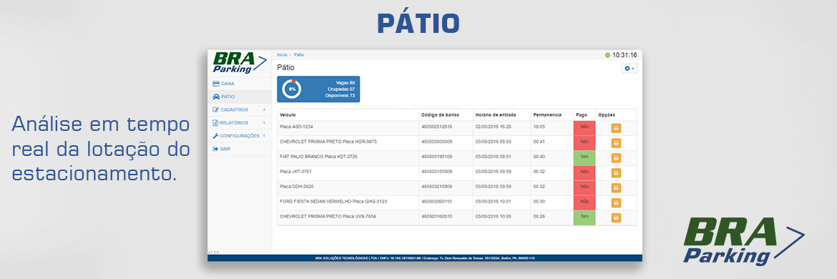Select CHEVROLET PRISMA PRETO Placa UVX-7654
The height and width of the screenshot is (279, 837).
[328, 217]
